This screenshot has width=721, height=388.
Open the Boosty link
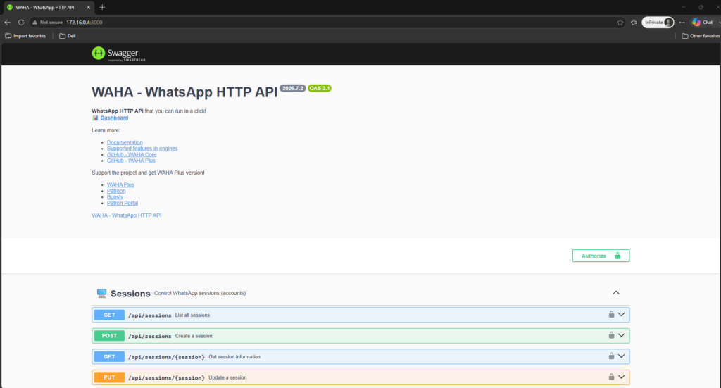[x=115, y=196]
